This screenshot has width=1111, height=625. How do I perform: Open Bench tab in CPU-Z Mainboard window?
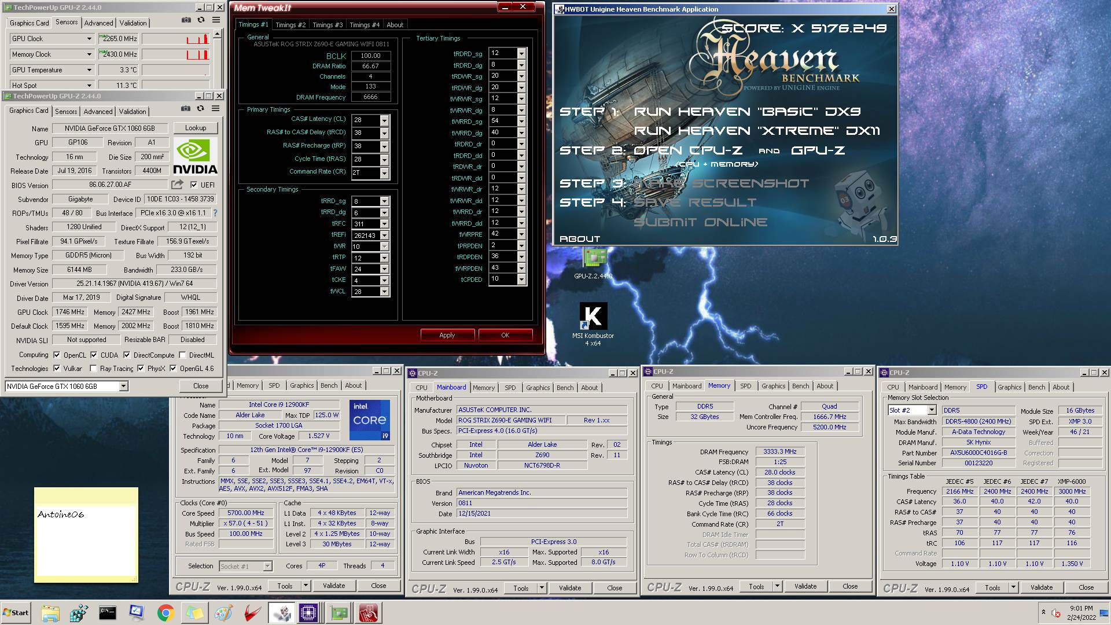pyautogui.click(x=565, y=388)
